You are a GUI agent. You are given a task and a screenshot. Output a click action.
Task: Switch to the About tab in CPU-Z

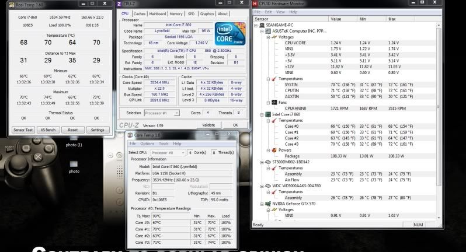click(222, 14)
